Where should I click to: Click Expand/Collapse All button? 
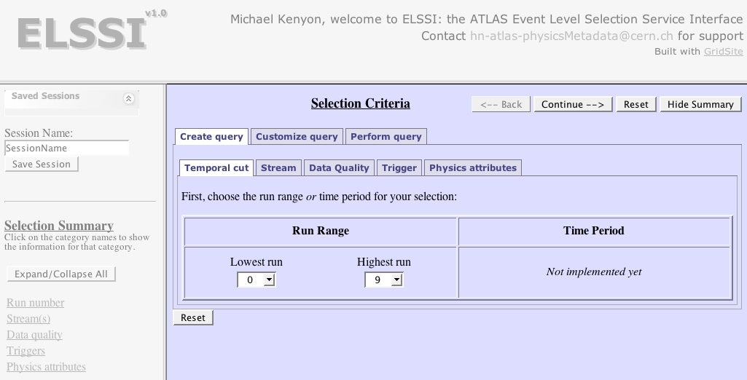point(61,274)
